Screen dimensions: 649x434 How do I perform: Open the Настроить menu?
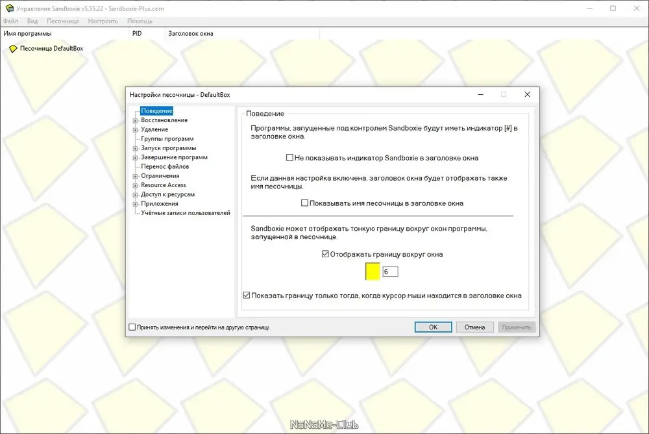coord(103,21)
